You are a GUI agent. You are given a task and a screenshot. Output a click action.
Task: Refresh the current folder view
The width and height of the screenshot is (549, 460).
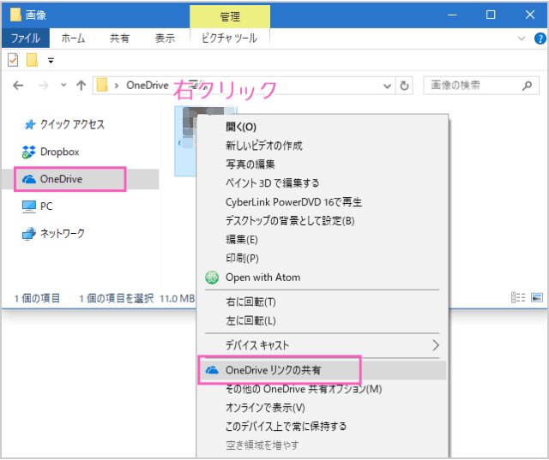click(x=404, y=86)
